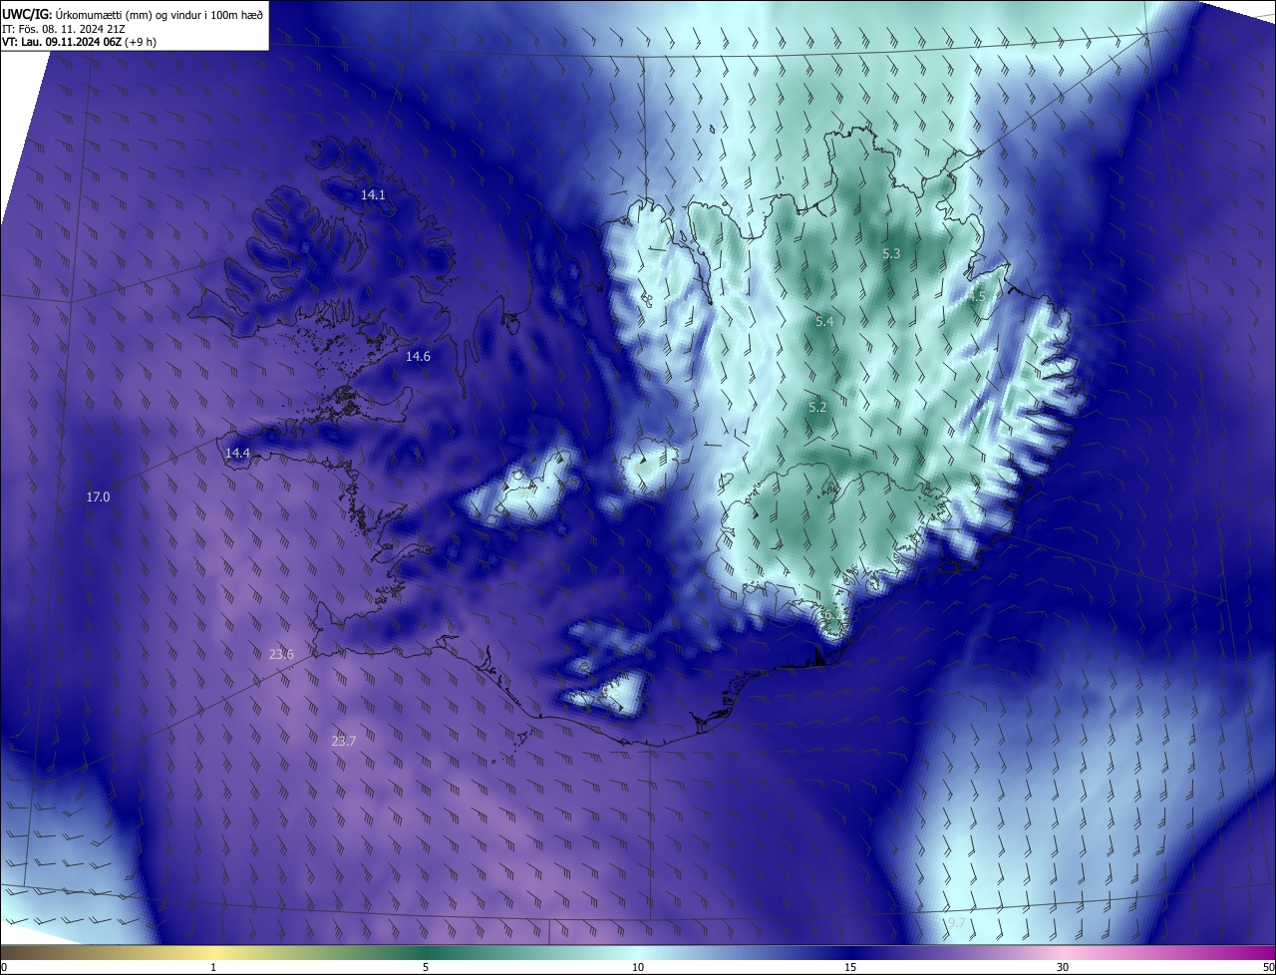Click the 23.6 value label

point(282,654)
